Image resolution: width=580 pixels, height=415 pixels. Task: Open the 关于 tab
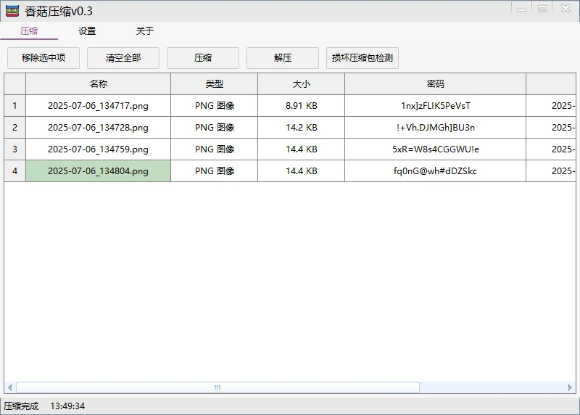[145, 31]
